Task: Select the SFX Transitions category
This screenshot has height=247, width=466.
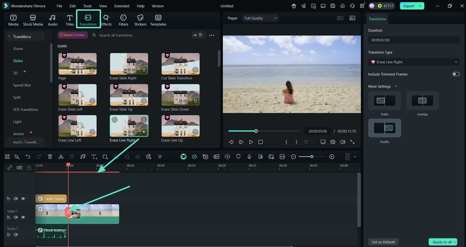Action: [x=25, y=110]
